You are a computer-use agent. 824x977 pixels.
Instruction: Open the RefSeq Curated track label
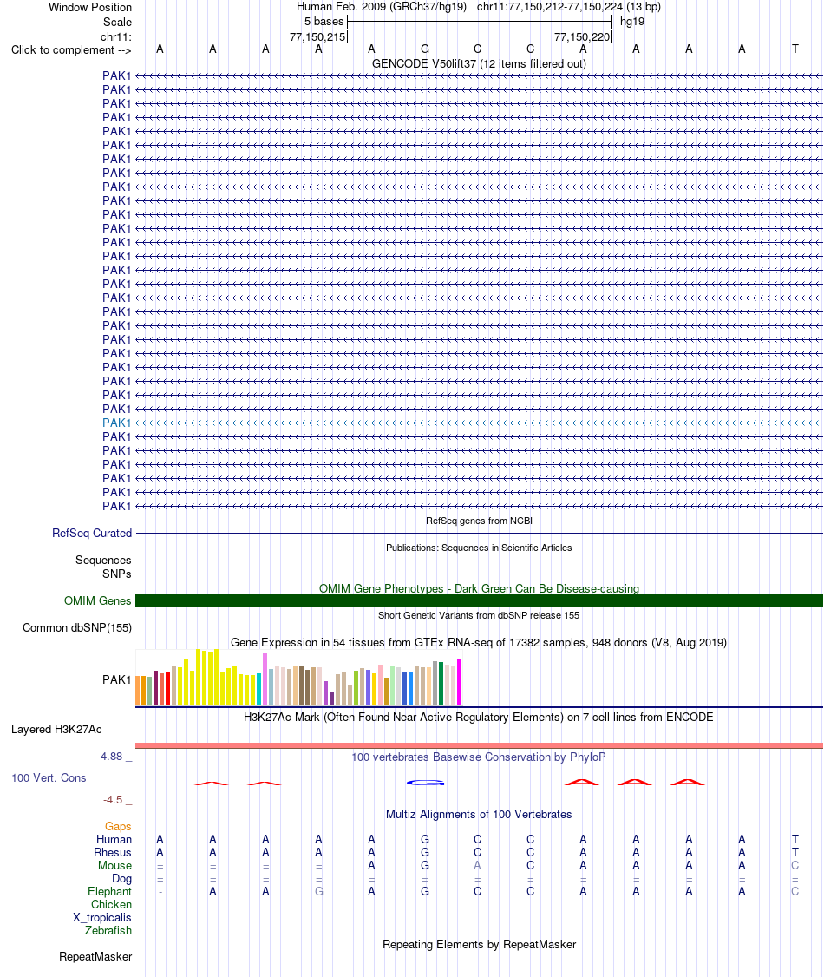coord(92,534)
